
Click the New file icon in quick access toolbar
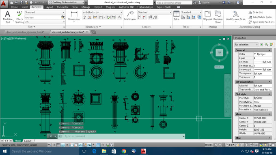(12, 2)
